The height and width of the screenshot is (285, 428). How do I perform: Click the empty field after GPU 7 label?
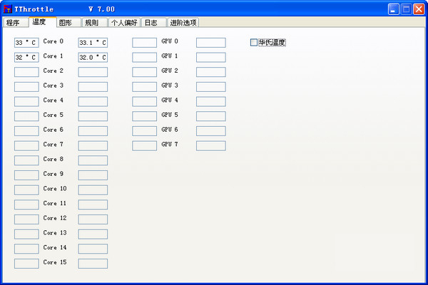coord(210,145)
